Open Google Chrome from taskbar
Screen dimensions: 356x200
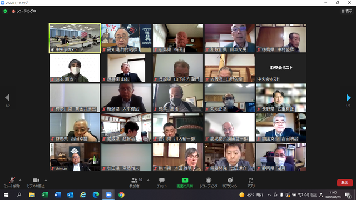pos(121,195)
